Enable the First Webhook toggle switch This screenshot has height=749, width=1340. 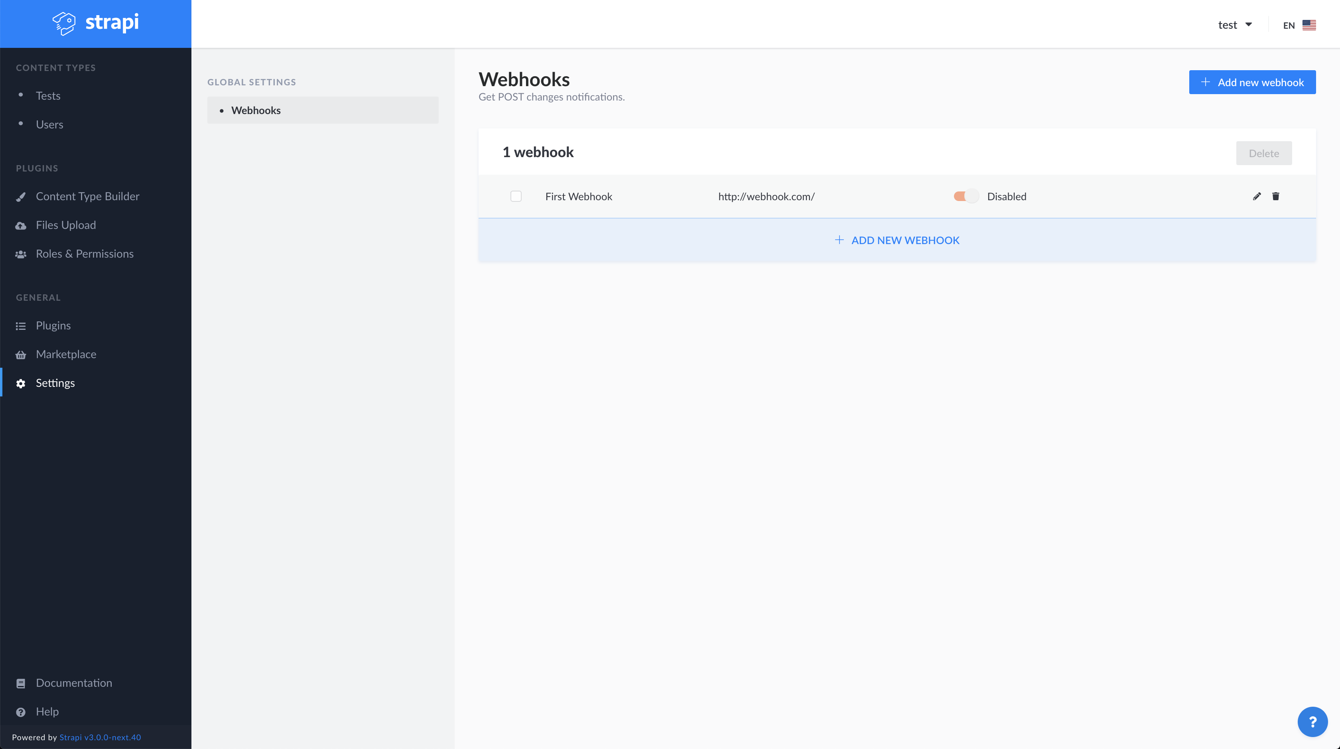966,196
